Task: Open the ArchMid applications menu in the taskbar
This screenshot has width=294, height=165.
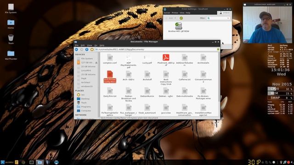Action: (7, 162)
